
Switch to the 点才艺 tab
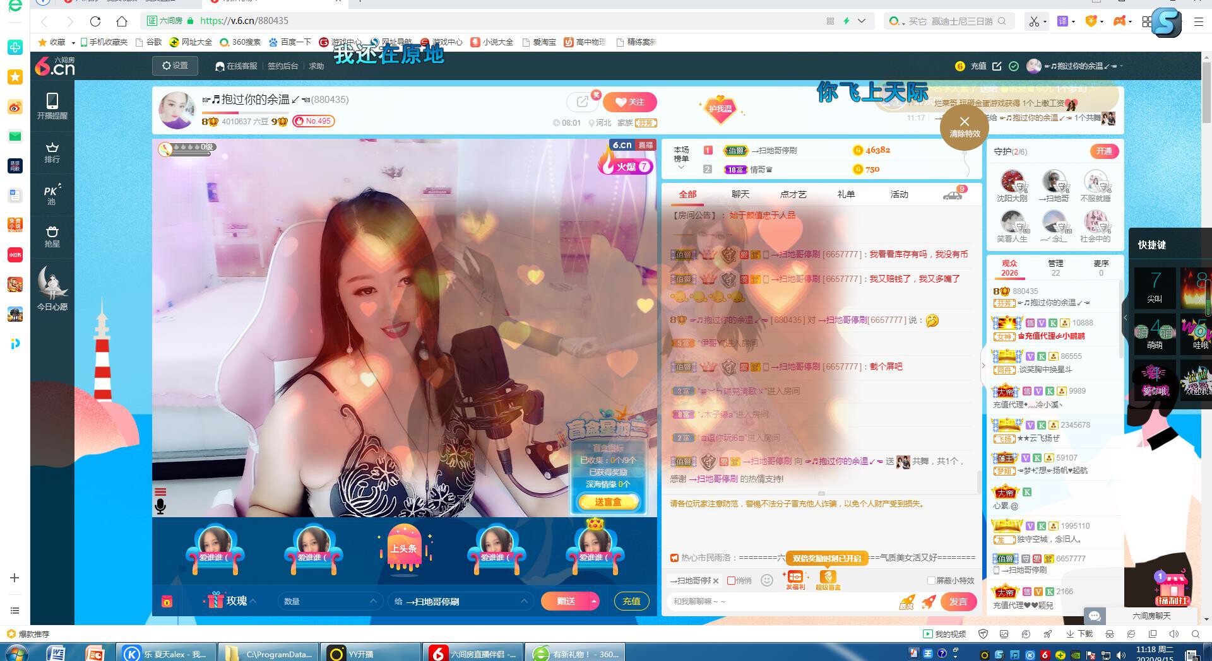[793, 194]
